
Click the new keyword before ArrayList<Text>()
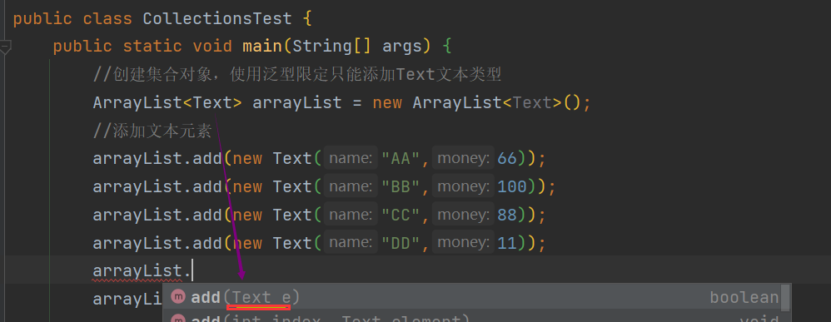(x=387, y=102)
